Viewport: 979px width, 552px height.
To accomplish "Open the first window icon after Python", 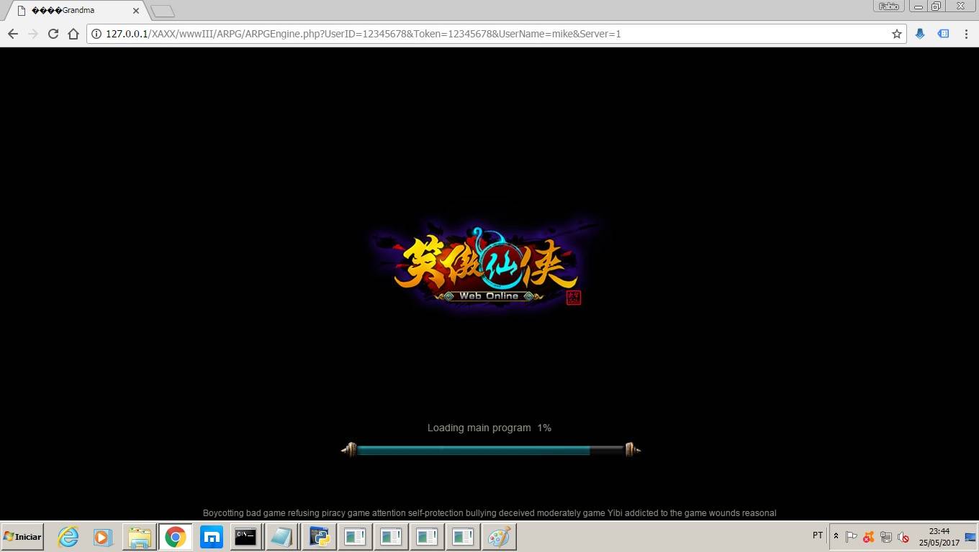I will [x=355, y=537].
